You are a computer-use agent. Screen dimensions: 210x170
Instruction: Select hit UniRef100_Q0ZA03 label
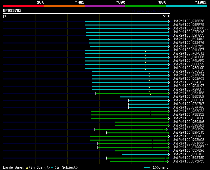coord(188,79)
